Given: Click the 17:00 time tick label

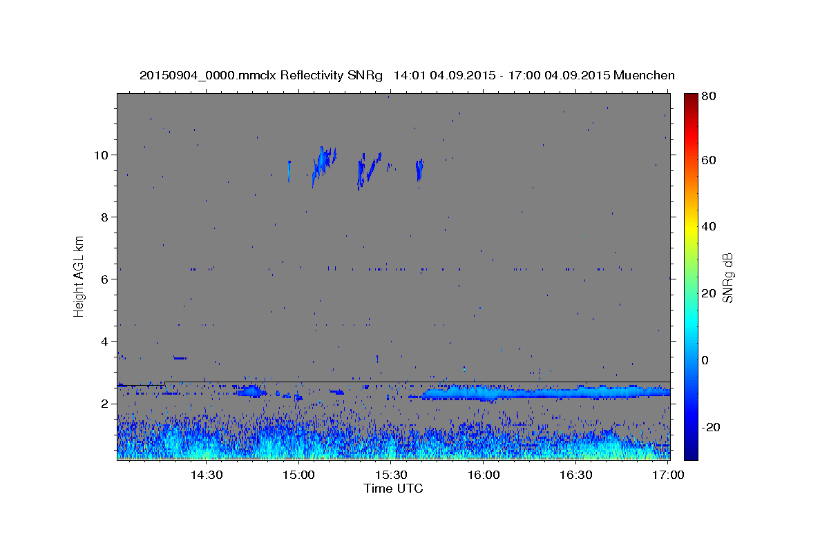Looking at the screenshot, I should tap(668, 475).
